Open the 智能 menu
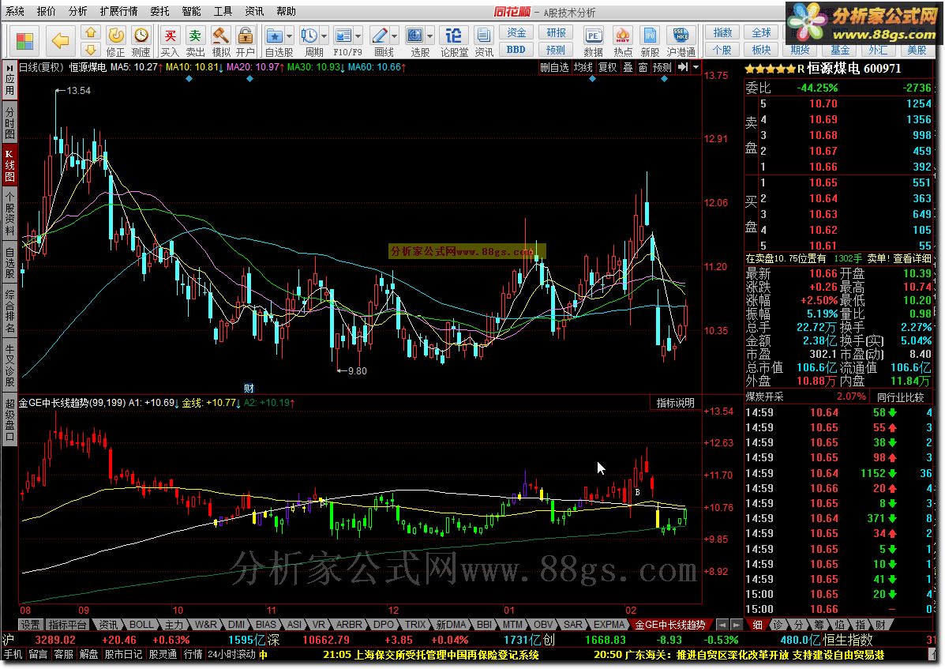The width and height of the screenshot is (945, 669). (191, 11)
